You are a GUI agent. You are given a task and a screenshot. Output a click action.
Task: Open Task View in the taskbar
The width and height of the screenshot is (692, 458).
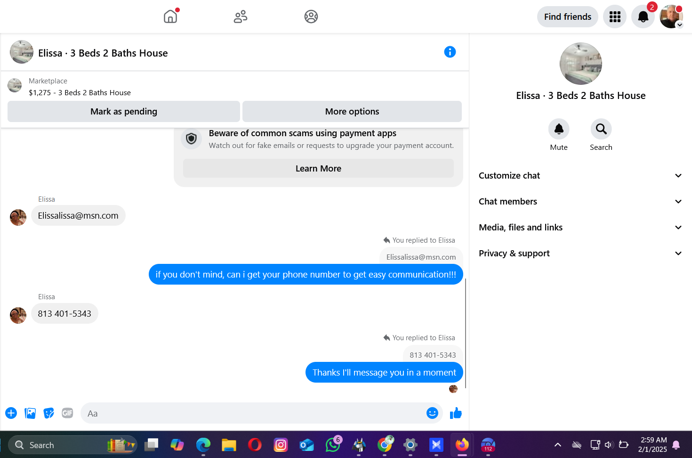pos(151,445)
